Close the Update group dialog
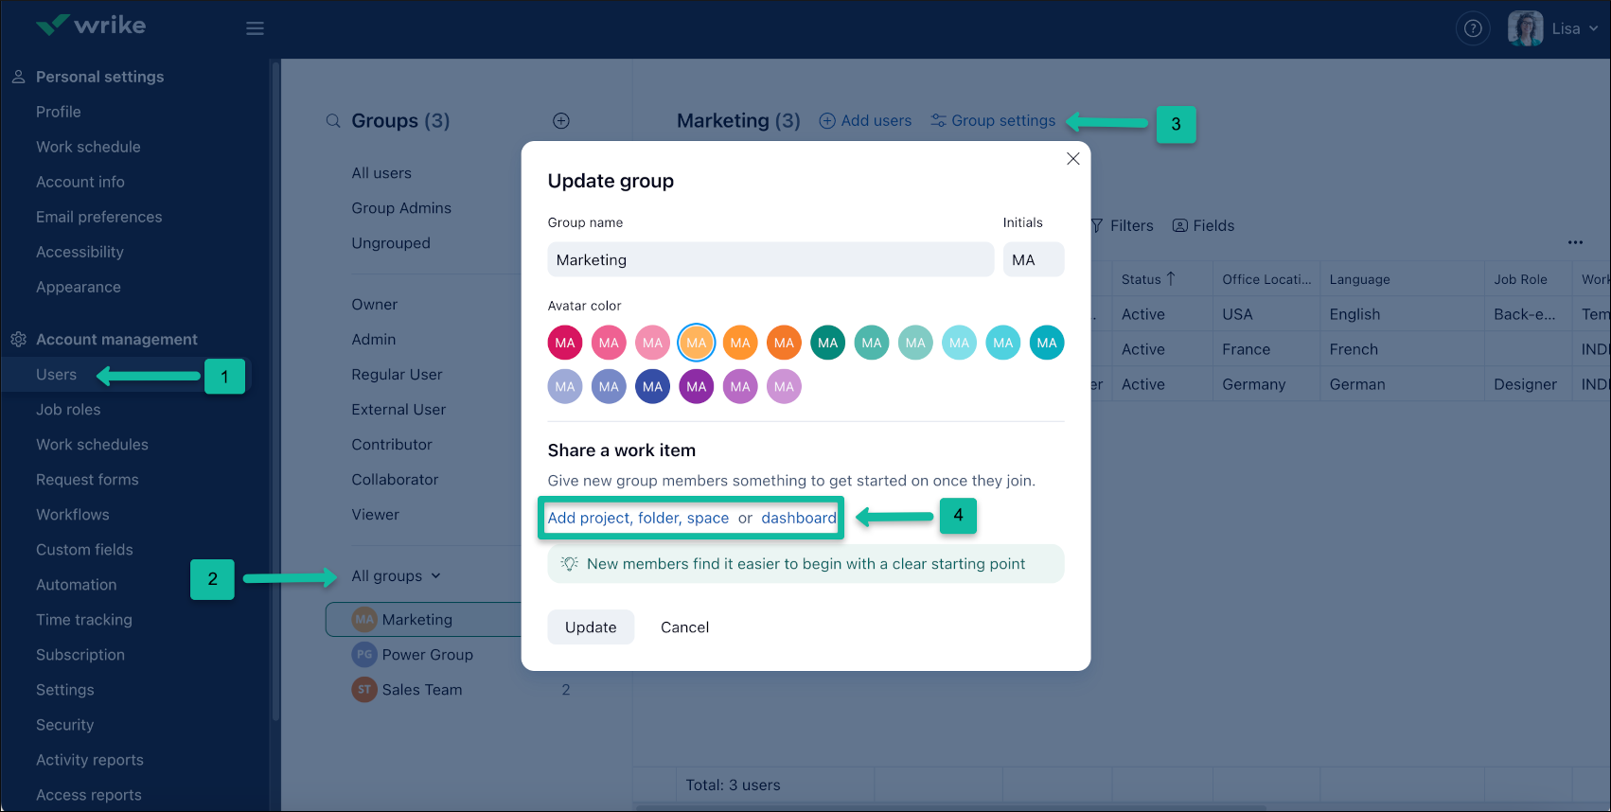Screen dimensions: 1611x812 tap(1072, 159)
